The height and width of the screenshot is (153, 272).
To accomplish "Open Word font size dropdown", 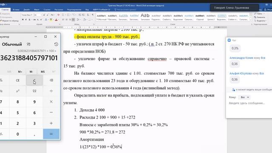I will [x=41, y=15].
